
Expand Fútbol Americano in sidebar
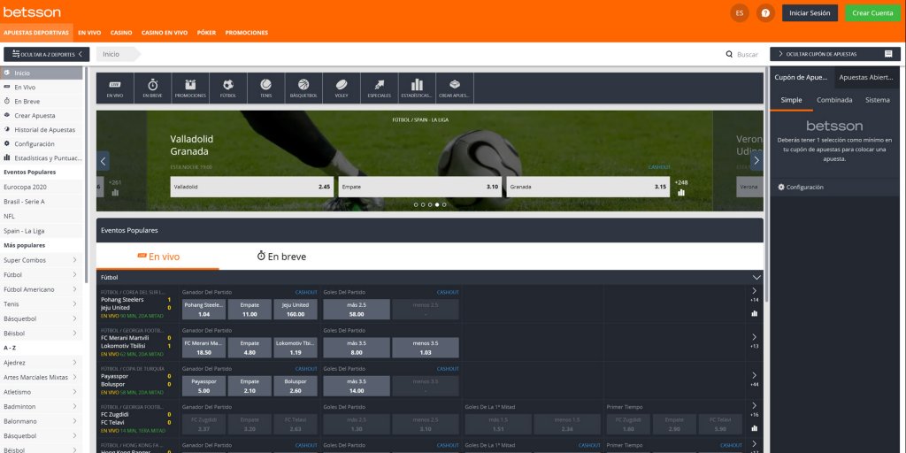(x=74, y=289)
